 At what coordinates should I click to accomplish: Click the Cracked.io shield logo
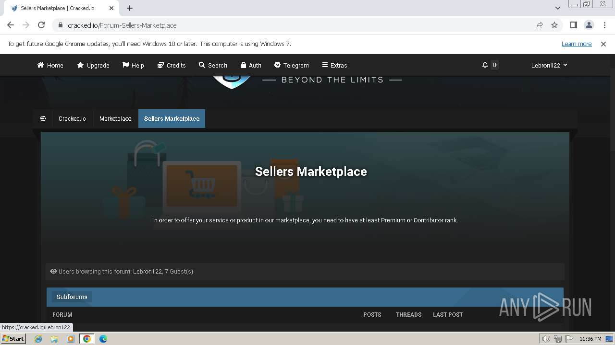232,82
